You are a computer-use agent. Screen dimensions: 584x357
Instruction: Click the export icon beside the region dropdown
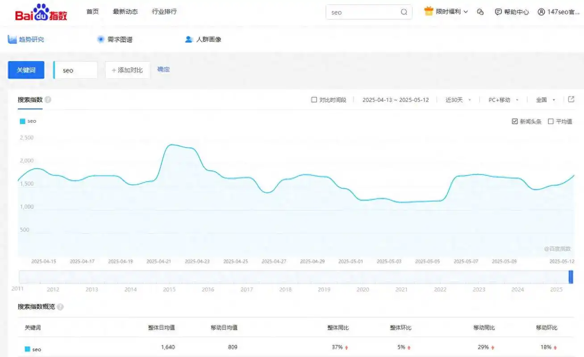coord(571,100)
